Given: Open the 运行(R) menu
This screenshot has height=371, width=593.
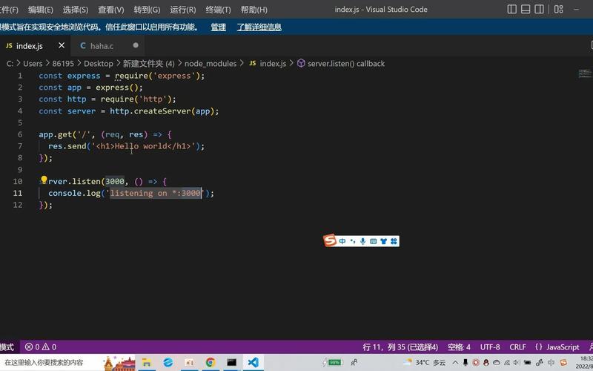Looking at the screenshot, I should [x=182, y=10].
